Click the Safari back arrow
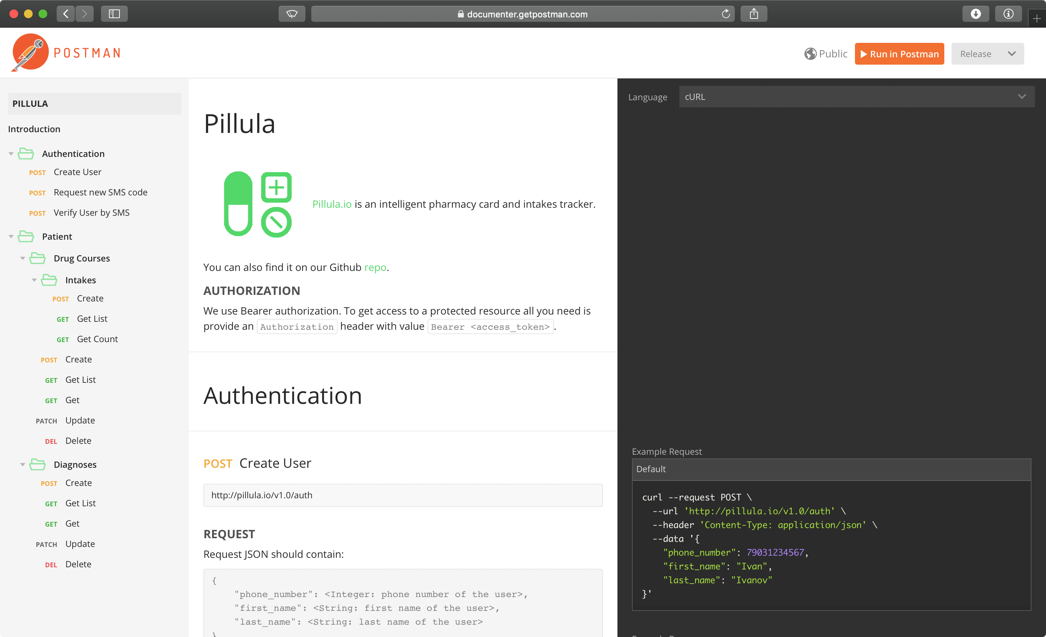Screen dimensions: 1046x637 (x=66, y=14)
